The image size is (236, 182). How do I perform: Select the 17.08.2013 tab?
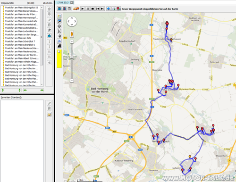pos(63,2)
